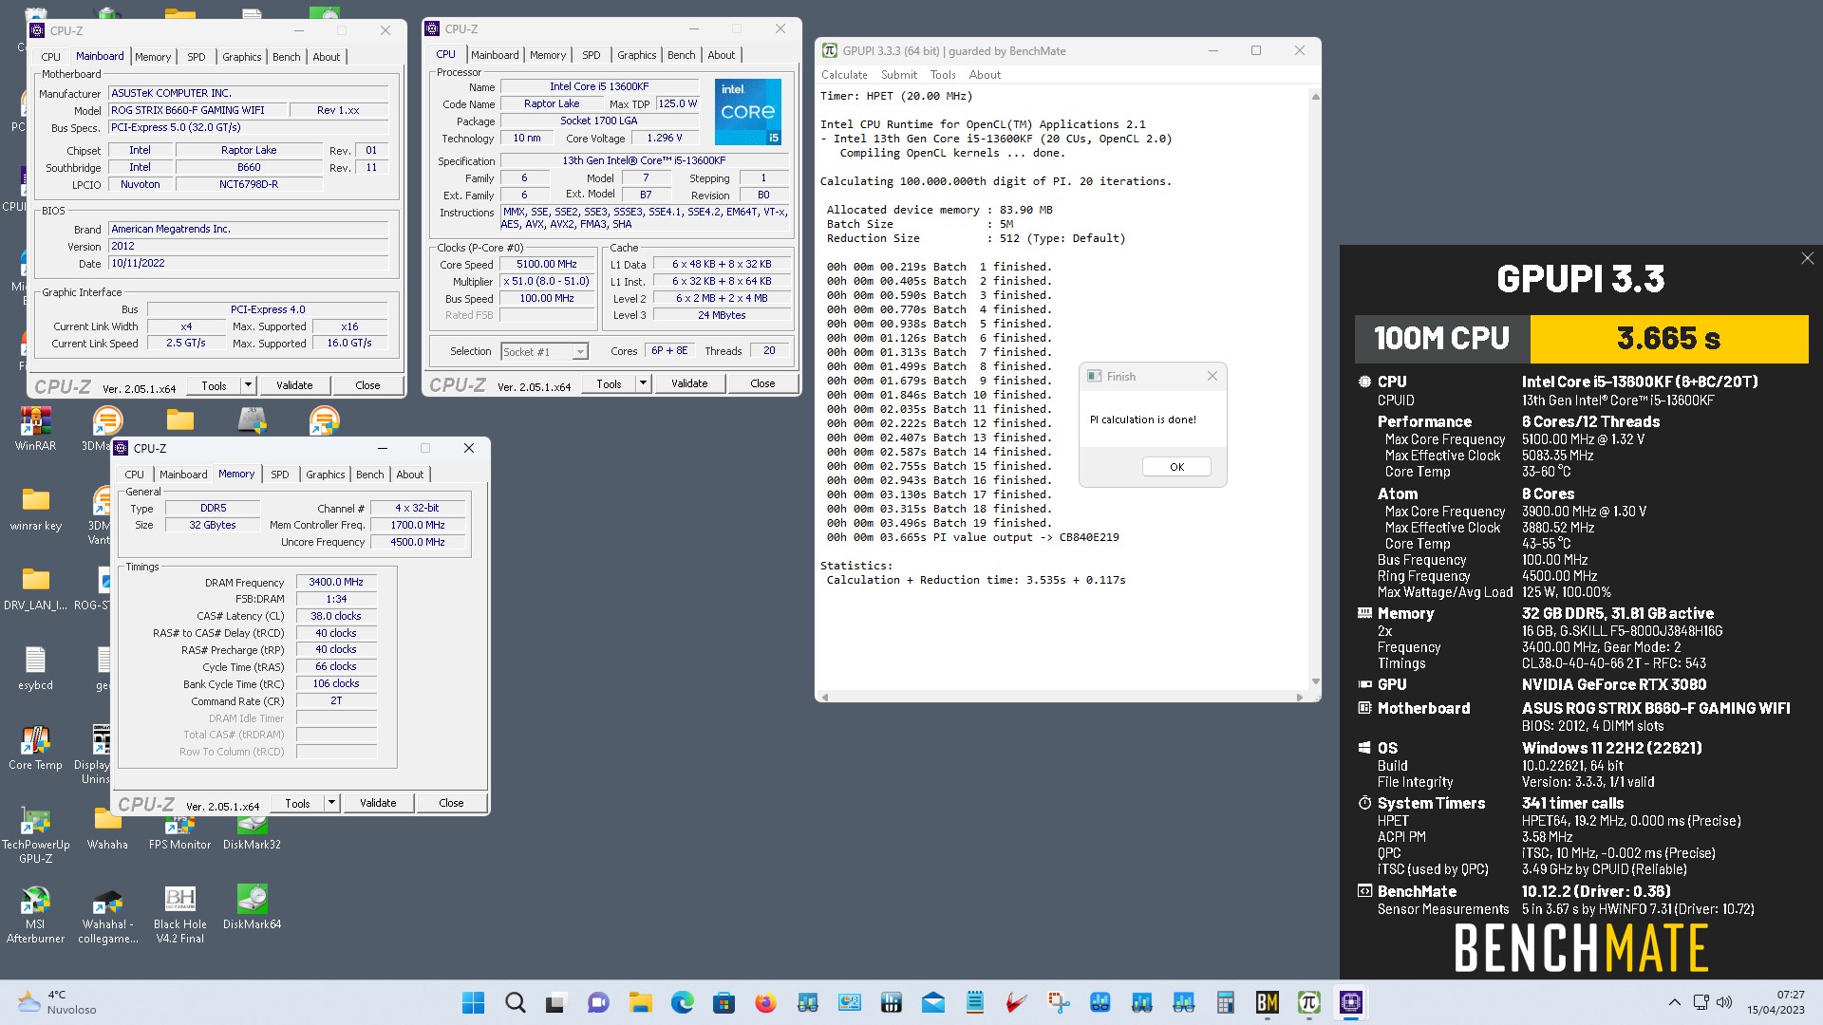Image resolution: width=1823 pixels, height=1025 pixels.
Task: Open Tools menu in GPUPI menu bar
Action: [943, 75]
